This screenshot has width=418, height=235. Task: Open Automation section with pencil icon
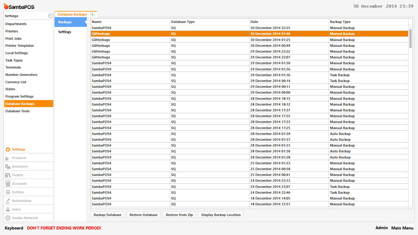(x=8, y=201)
